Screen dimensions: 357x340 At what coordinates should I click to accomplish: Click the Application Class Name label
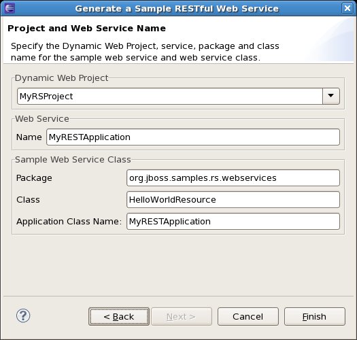[69, 222]
